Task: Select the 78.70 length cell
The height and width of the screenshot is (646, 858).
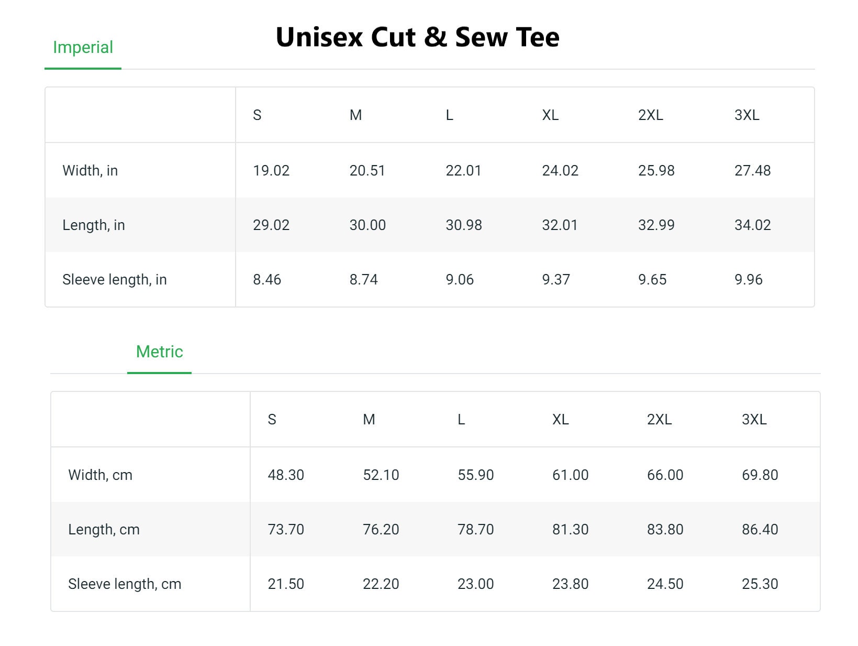Action: tap(475, 530)
